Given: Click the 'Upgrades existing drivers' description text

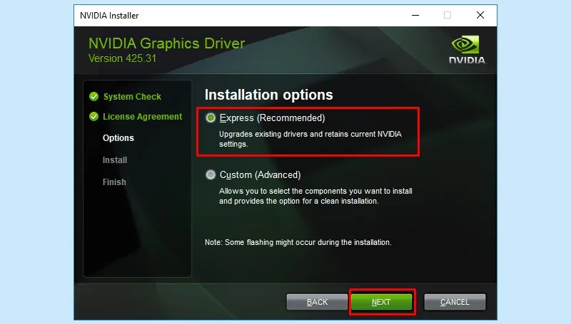Looking at the screenshot, I should (x=310, y=139).
